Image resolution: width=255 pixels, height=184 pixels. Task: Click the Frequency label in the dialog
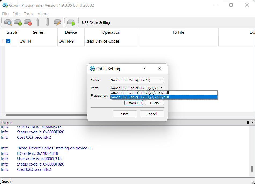[x=99, y=95]
